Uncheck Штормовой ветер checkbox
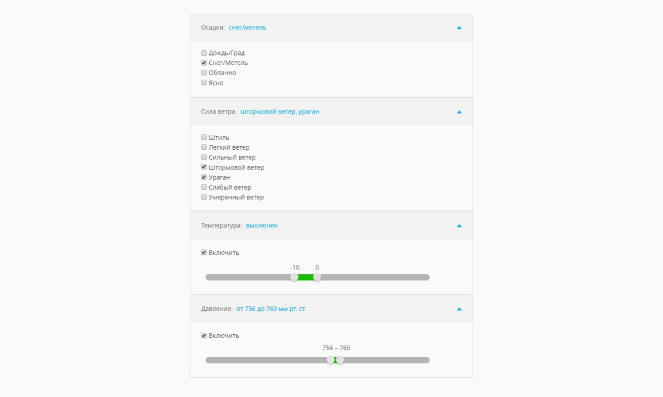The height and width of the screenshot is (397, 663). click(x=204, y=167)
